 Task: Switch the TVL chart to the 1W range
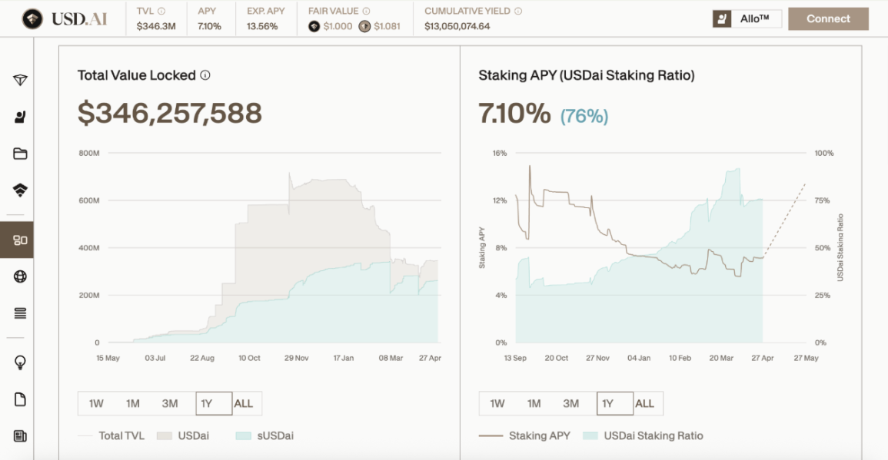[96, 403]
